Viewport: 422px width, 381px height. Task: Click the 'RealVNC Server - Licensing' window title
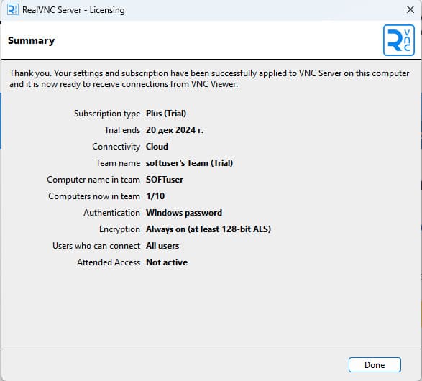click(x=73, y=10)
